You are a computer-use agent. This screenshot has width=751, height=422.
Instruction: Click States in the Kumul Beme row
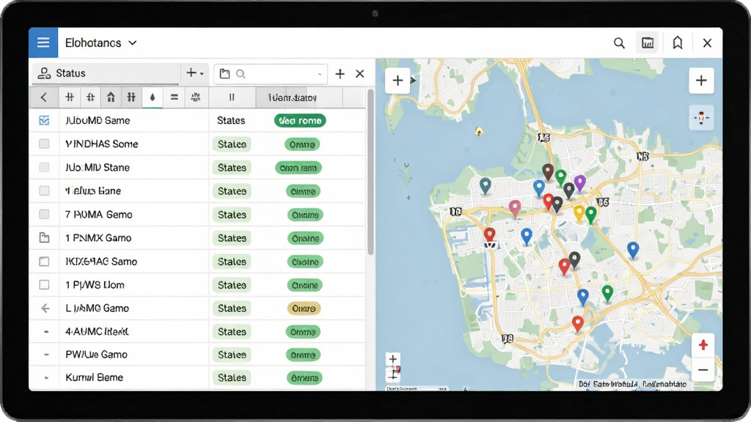tap(232, 377)
